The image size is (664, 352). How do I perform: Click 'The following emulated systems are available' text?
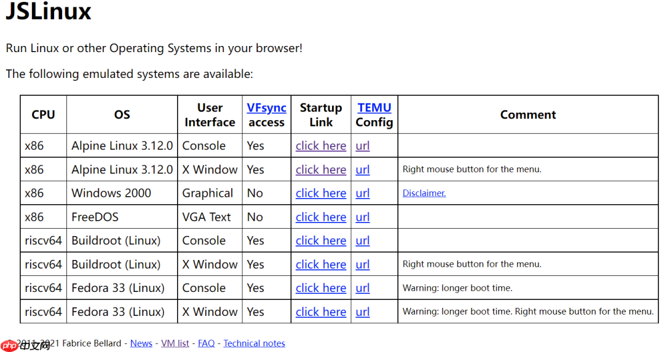pos(129,74)
